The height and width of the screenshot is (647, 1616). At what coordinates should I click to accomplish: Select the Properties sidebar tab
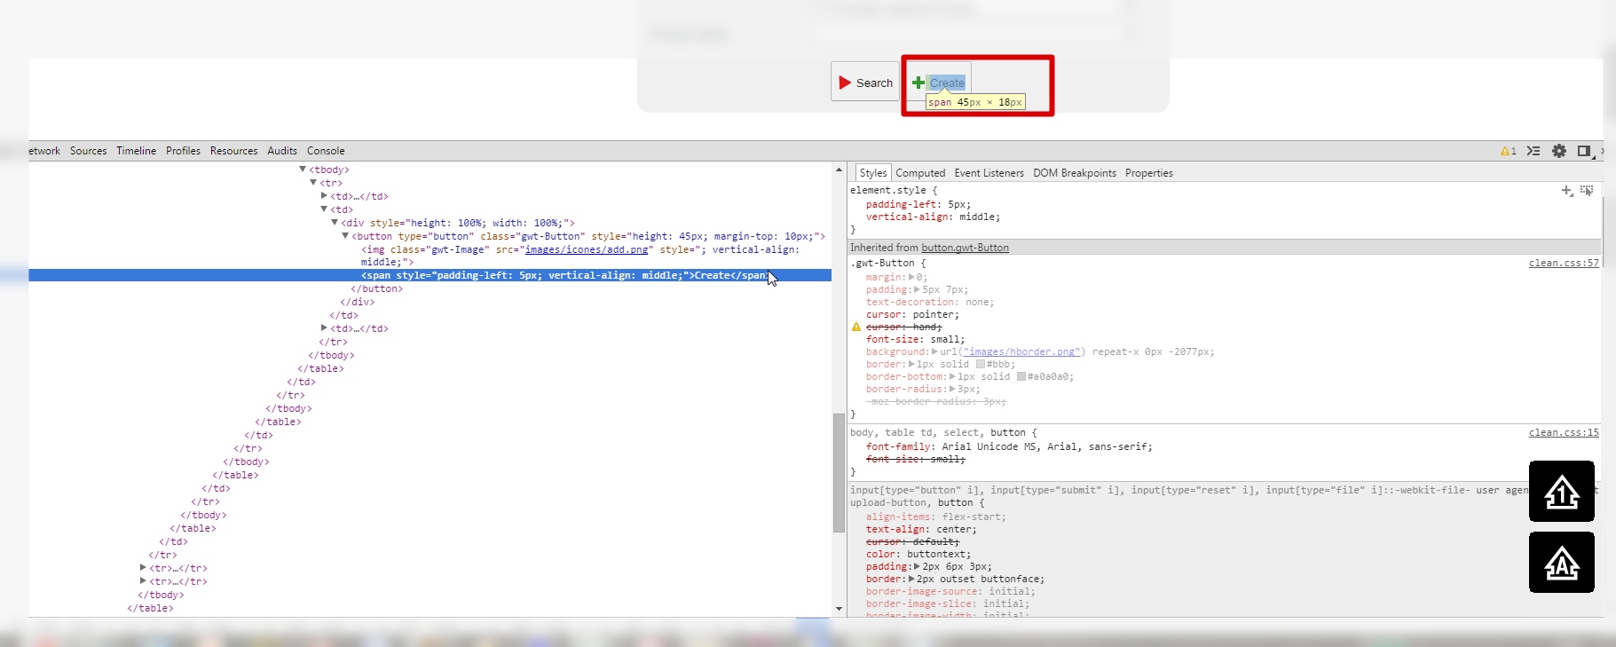1149,173
